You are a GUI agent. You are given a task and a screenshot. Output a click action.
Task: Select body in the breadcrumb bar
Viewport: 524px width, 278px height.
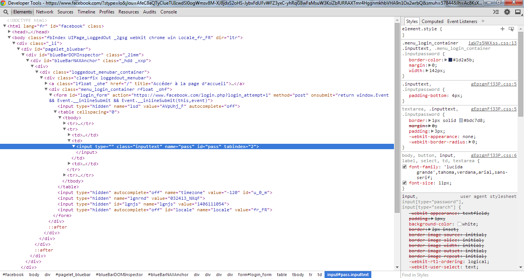click(34, 275)
